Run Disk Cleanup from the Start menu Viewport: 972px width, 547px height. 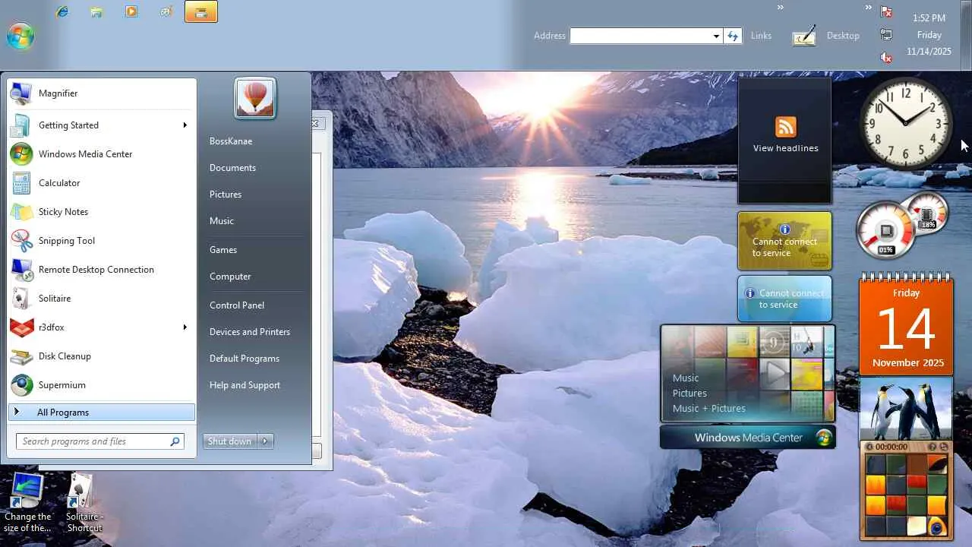[x=102, y=356]
